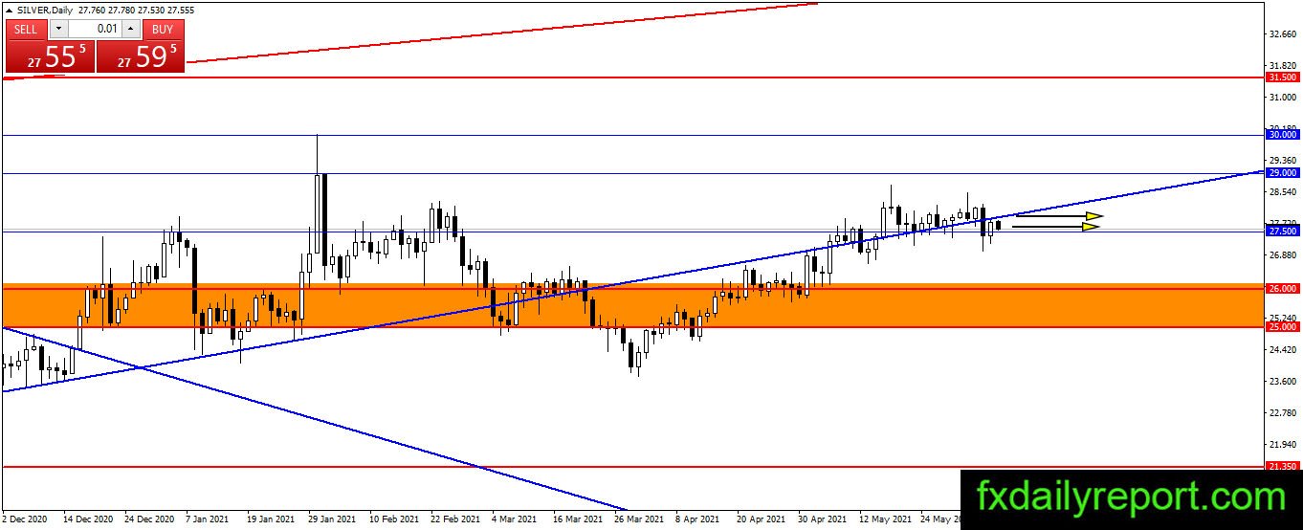Viewport: 1303px width, 530px height.
Task: Click the 7 Jan 2021 date label
Action: click(208, 519)
